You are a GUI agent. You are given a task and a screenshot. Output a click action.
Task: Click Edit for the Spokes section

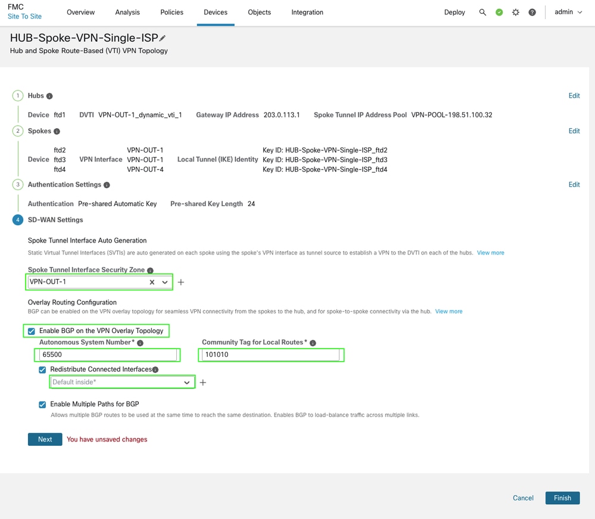pos(574,131)
